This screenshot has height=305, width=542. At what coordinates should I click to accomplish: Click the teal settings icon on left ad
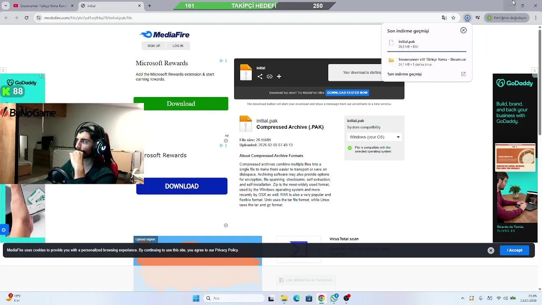point(3,230)
